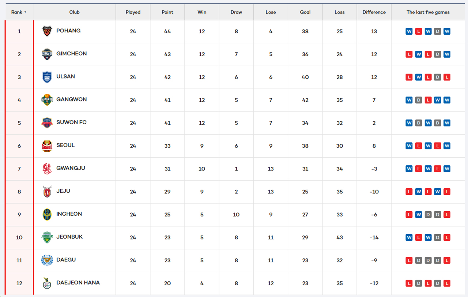Screen dimensions: 468x297
Task: Click the Seoul club crest icon
Action: [47, 146]
